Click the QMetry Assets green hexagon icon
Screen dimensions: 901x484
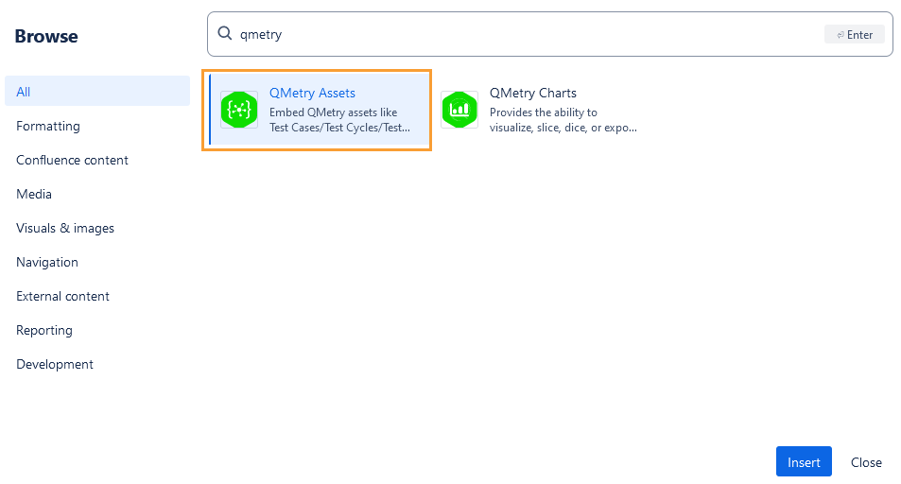click(x=239, y=110)
